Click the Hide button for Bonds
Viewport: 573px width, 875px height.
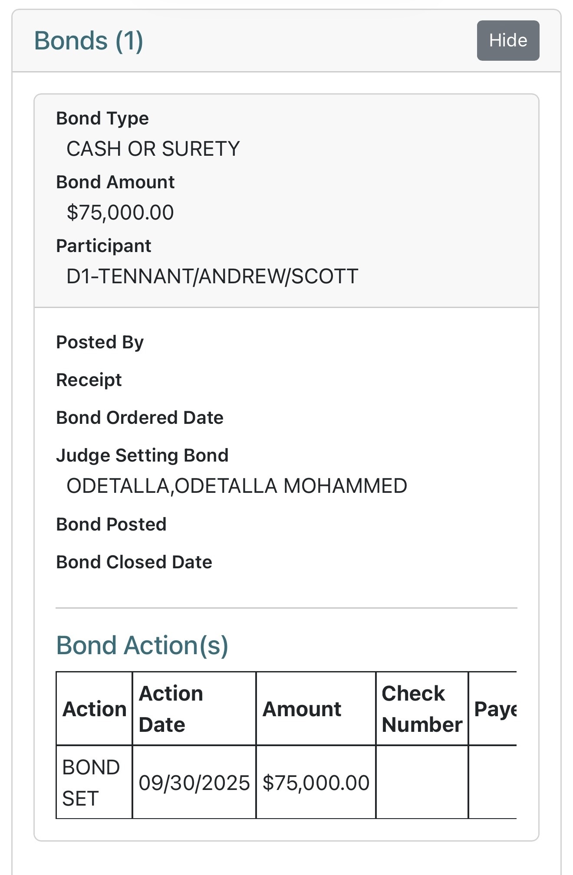[x=508, y=40]
